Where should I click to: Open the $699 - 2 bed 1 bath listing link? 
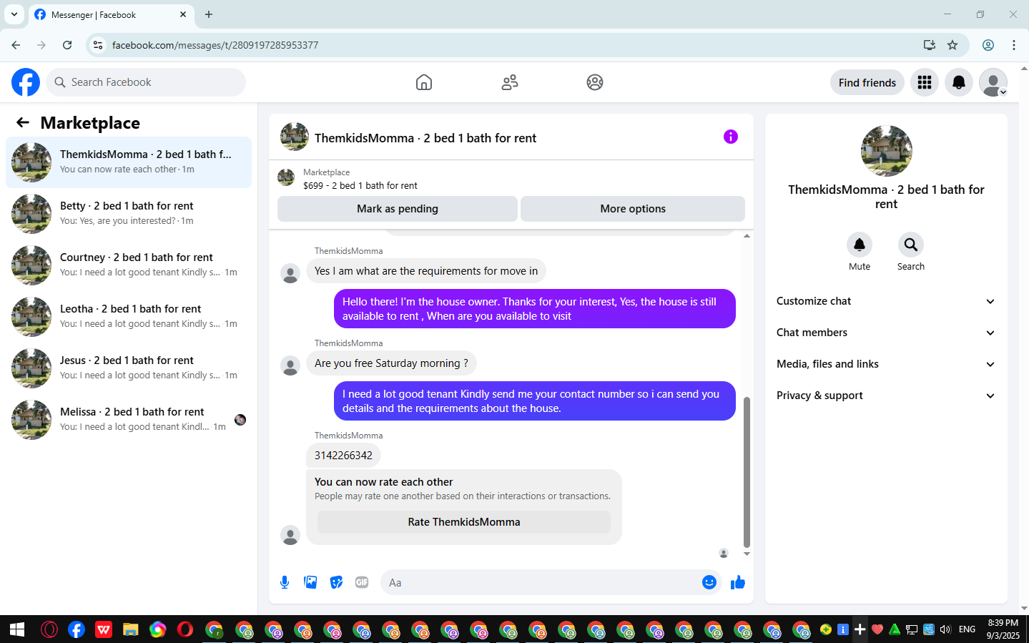[360, 185]
